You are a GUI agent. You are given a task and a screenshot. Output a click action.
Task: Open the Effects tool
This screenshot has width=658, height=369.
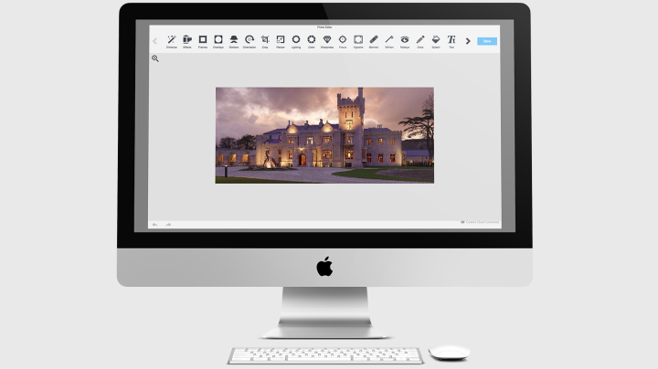point(187,40)
